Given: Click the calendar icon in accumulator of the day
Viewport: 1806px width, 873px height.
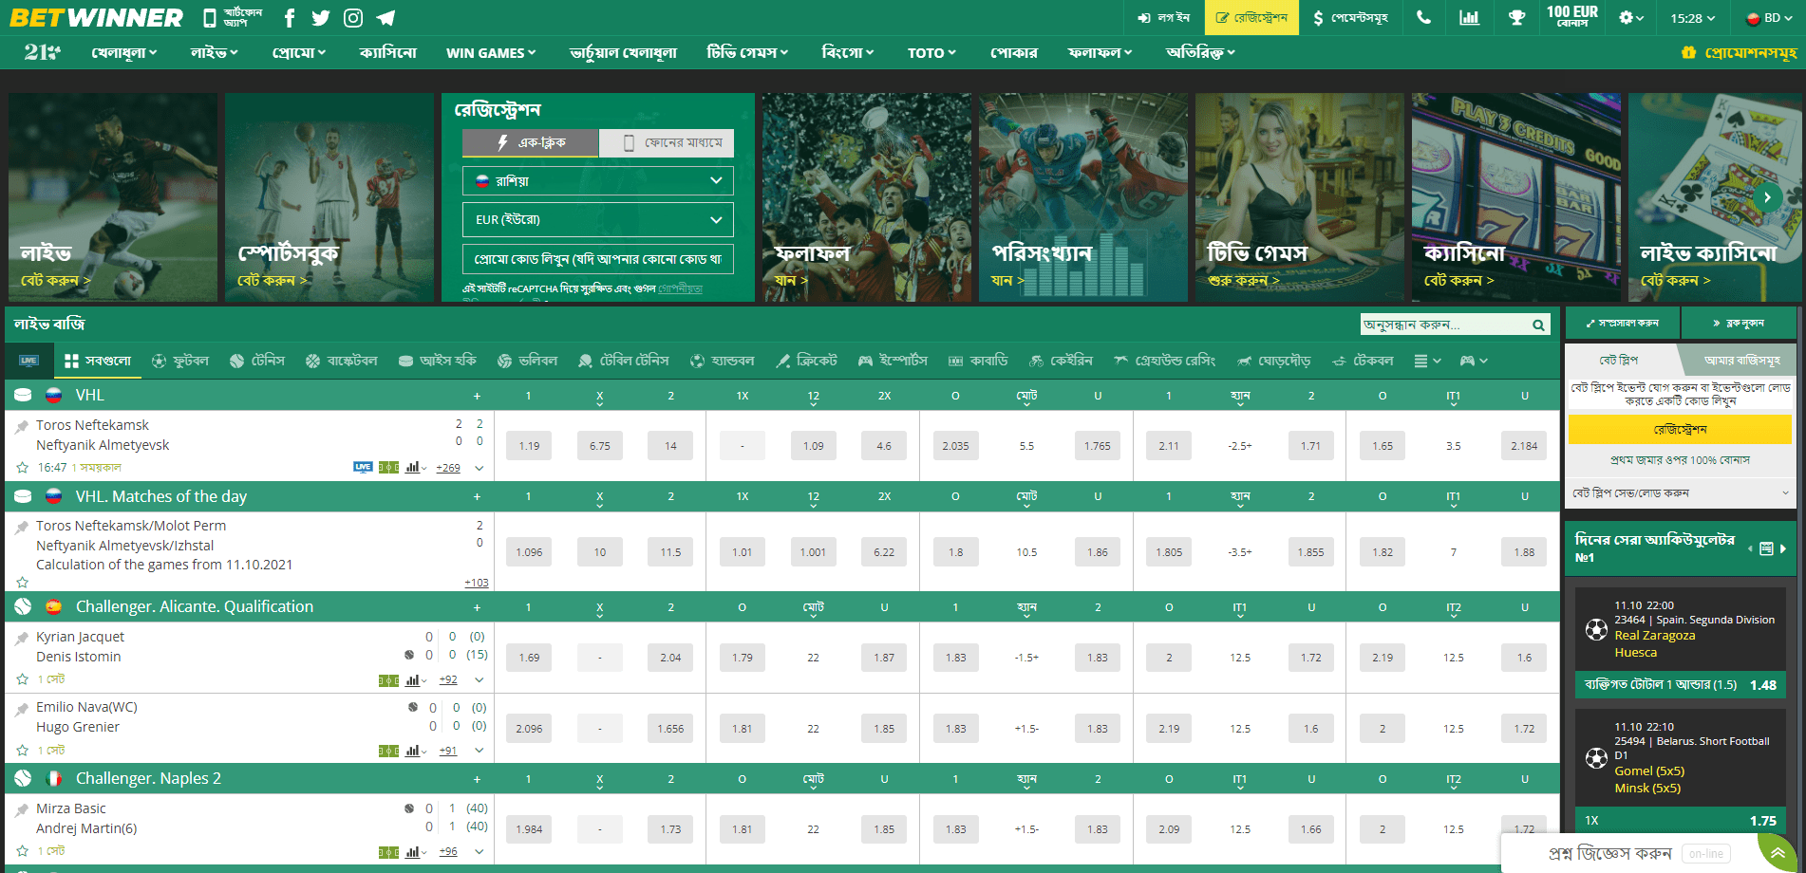Looking at the screenshot, I should click(1766, 548).
